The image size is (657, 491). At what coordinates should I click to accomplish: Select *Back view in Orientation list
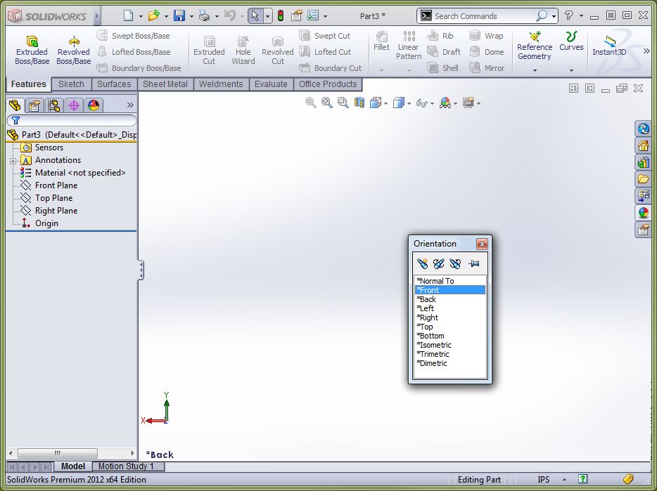[450, 299]
